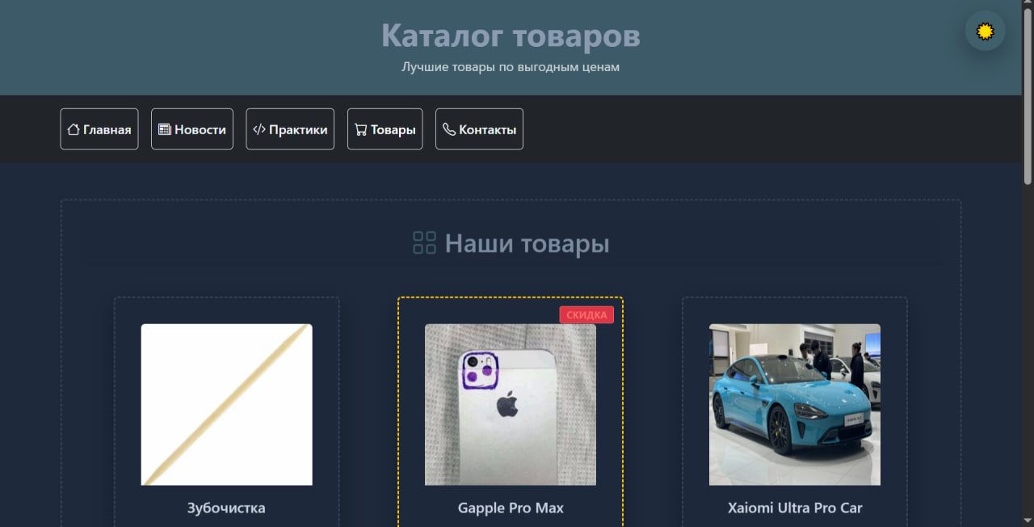Open the Gapple Pro Max phone photo
Screen dimensions: 1034x527
[x=511, y=404]
